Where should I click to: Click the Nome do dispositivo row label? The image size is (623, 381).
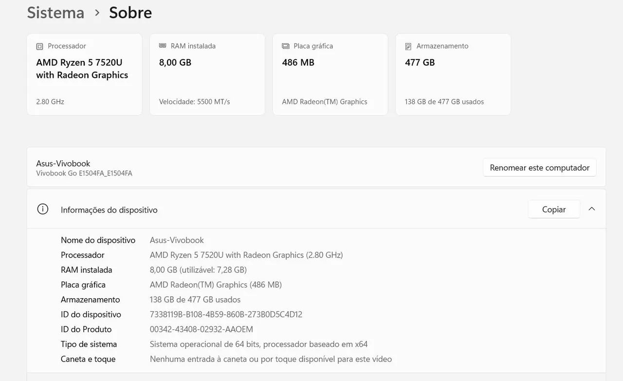[x=98, y=240]
